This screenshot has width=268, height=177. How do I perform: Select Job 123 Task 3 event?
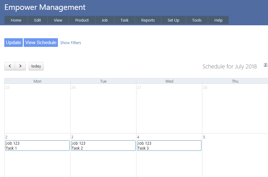click(169, 146)
